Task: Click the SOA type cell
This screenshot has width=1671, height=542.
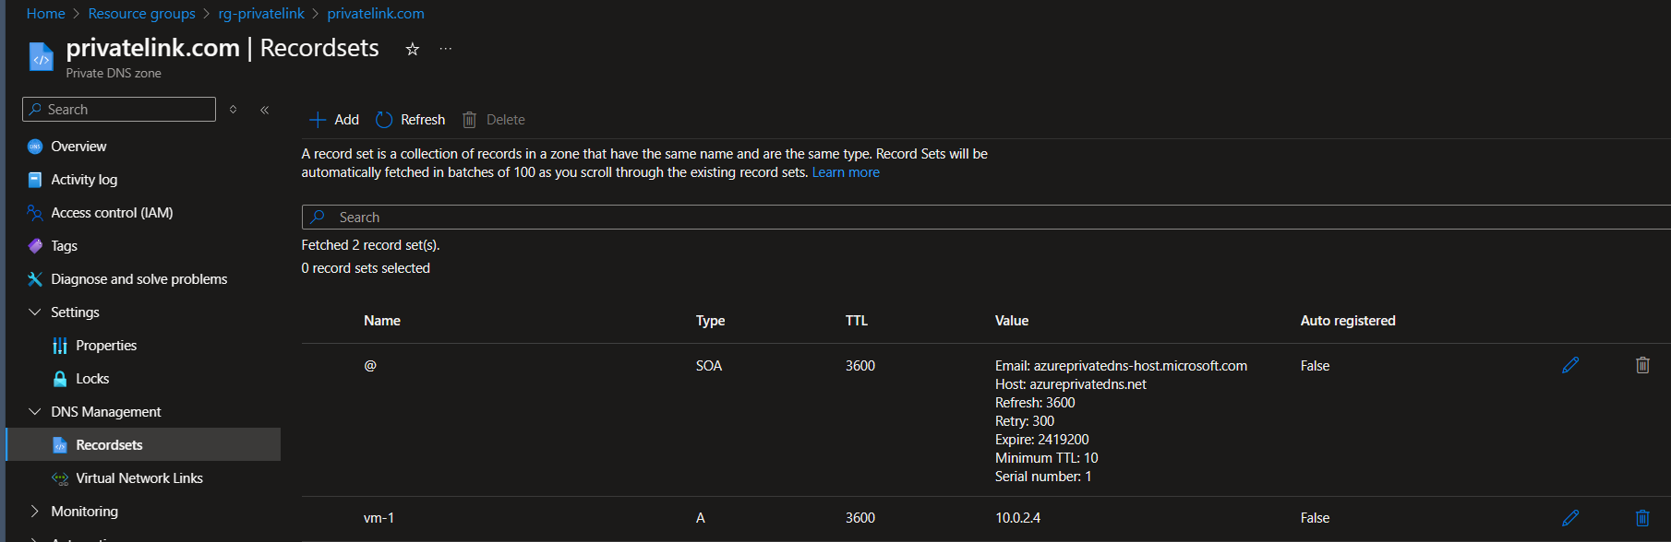Action: coord(709,366)
